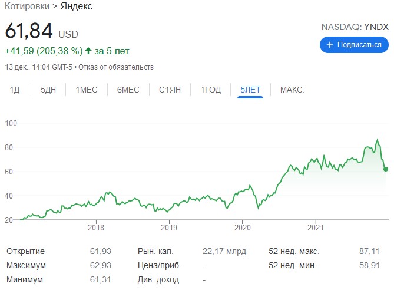Click the Цена/приб. label
Screen dimensions: 394x290
(x=160, y=265)
